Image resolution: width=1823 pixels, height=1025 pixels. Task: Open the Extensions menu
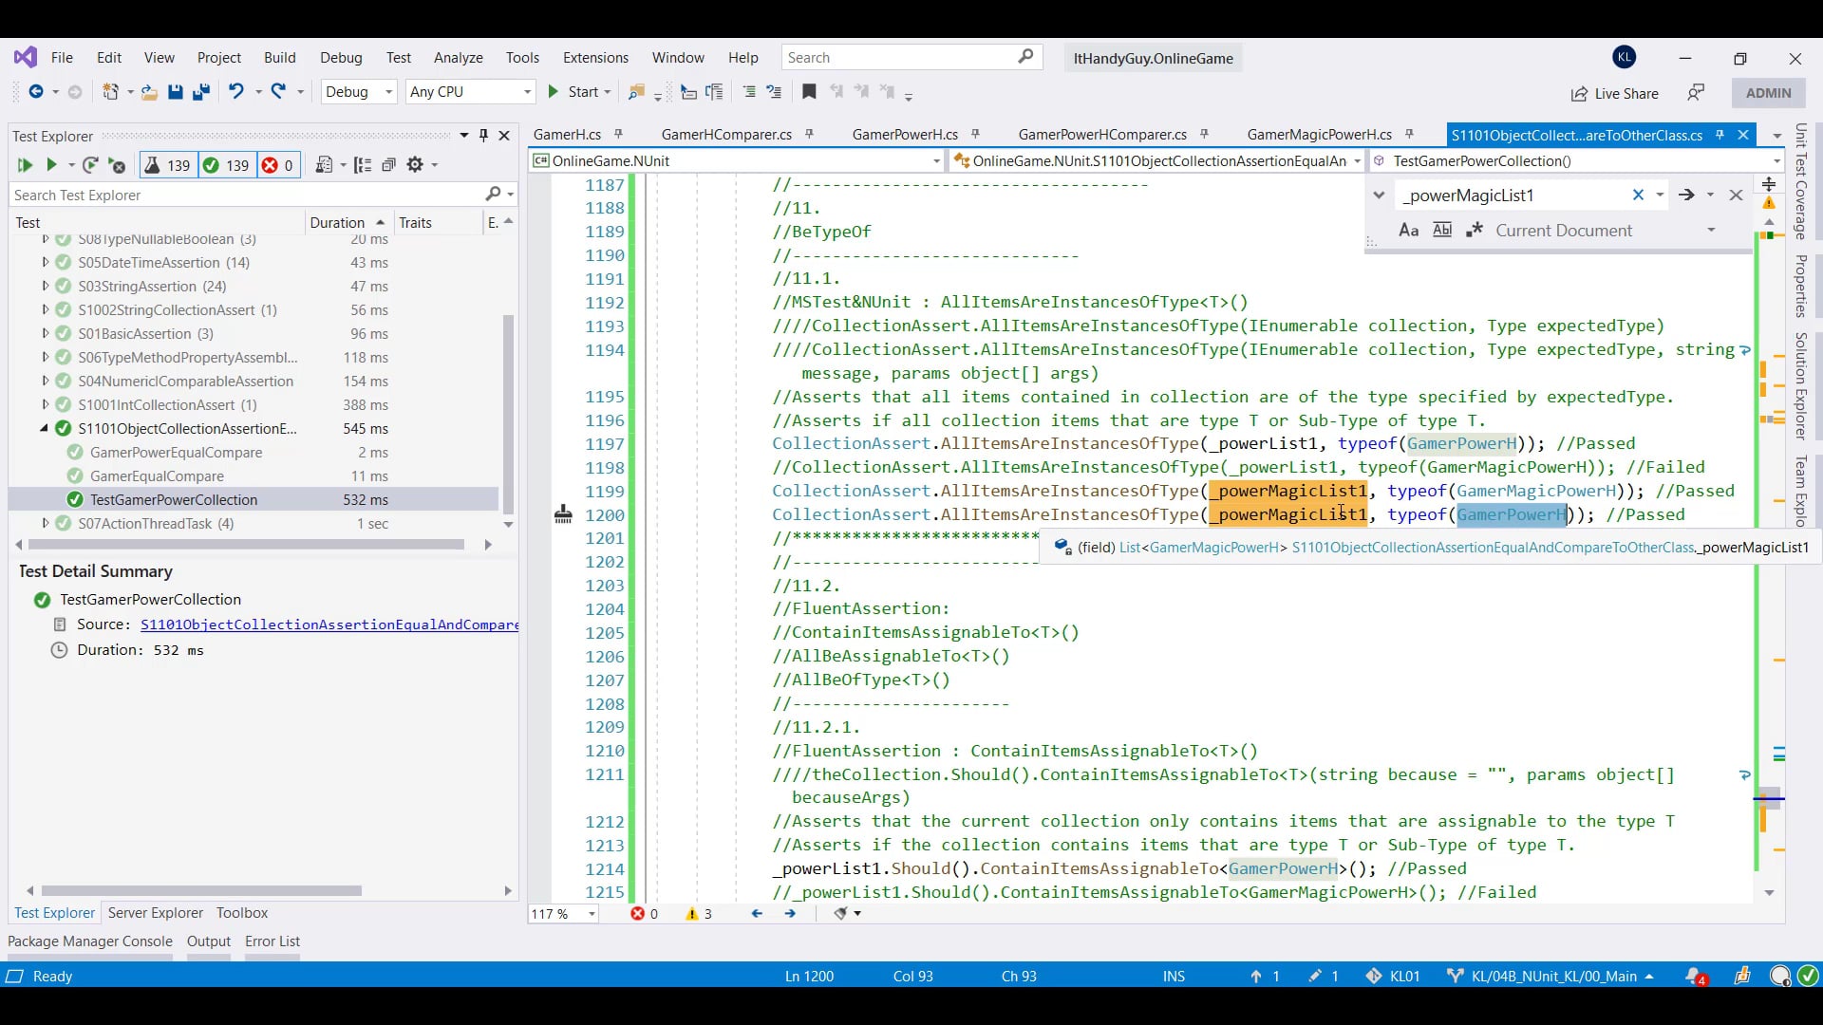pos(595,58)
